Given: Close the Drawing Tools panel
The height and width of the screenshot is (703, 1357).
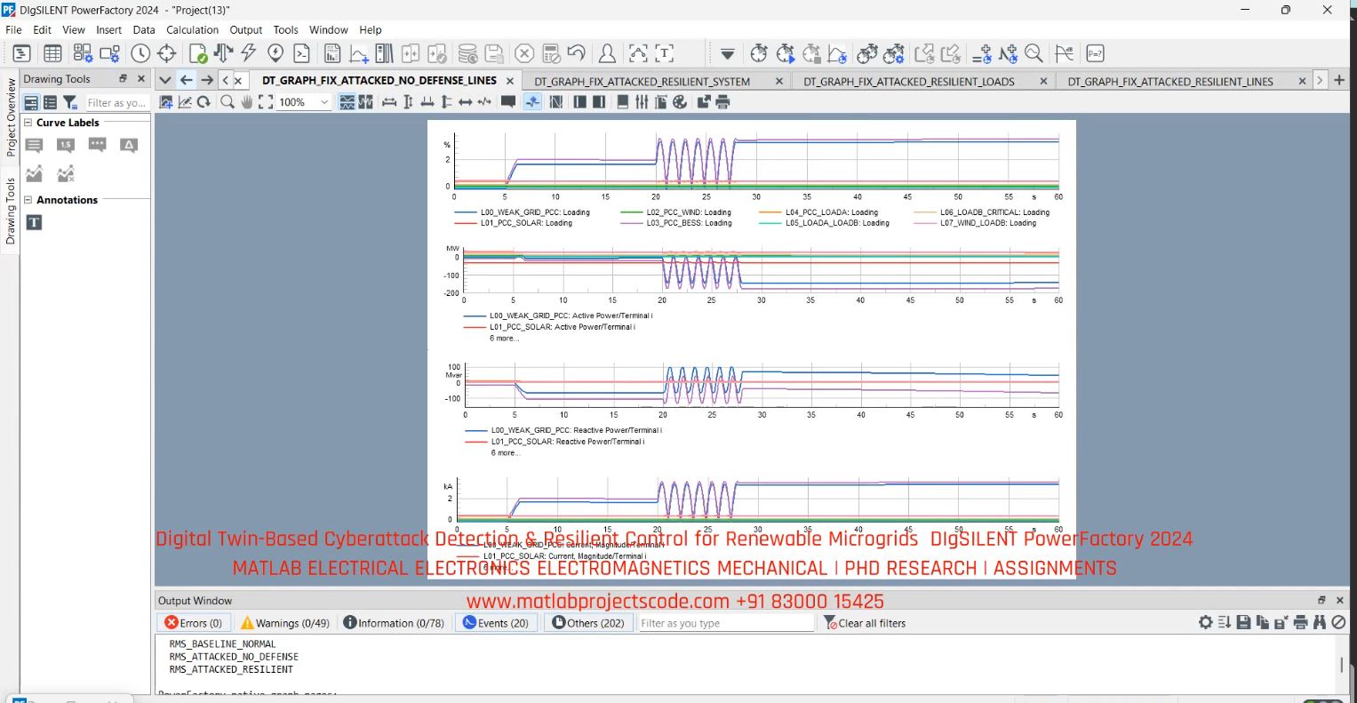Looking at the screenshot, I should [140, 78].
